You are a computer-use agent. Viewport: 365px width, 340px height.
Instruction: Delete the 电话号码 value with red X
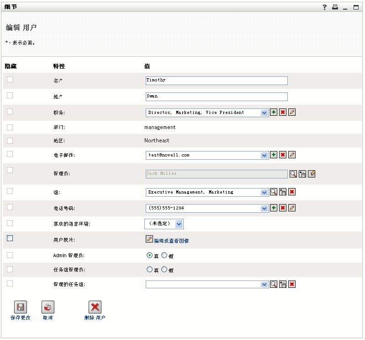[283, 208]
